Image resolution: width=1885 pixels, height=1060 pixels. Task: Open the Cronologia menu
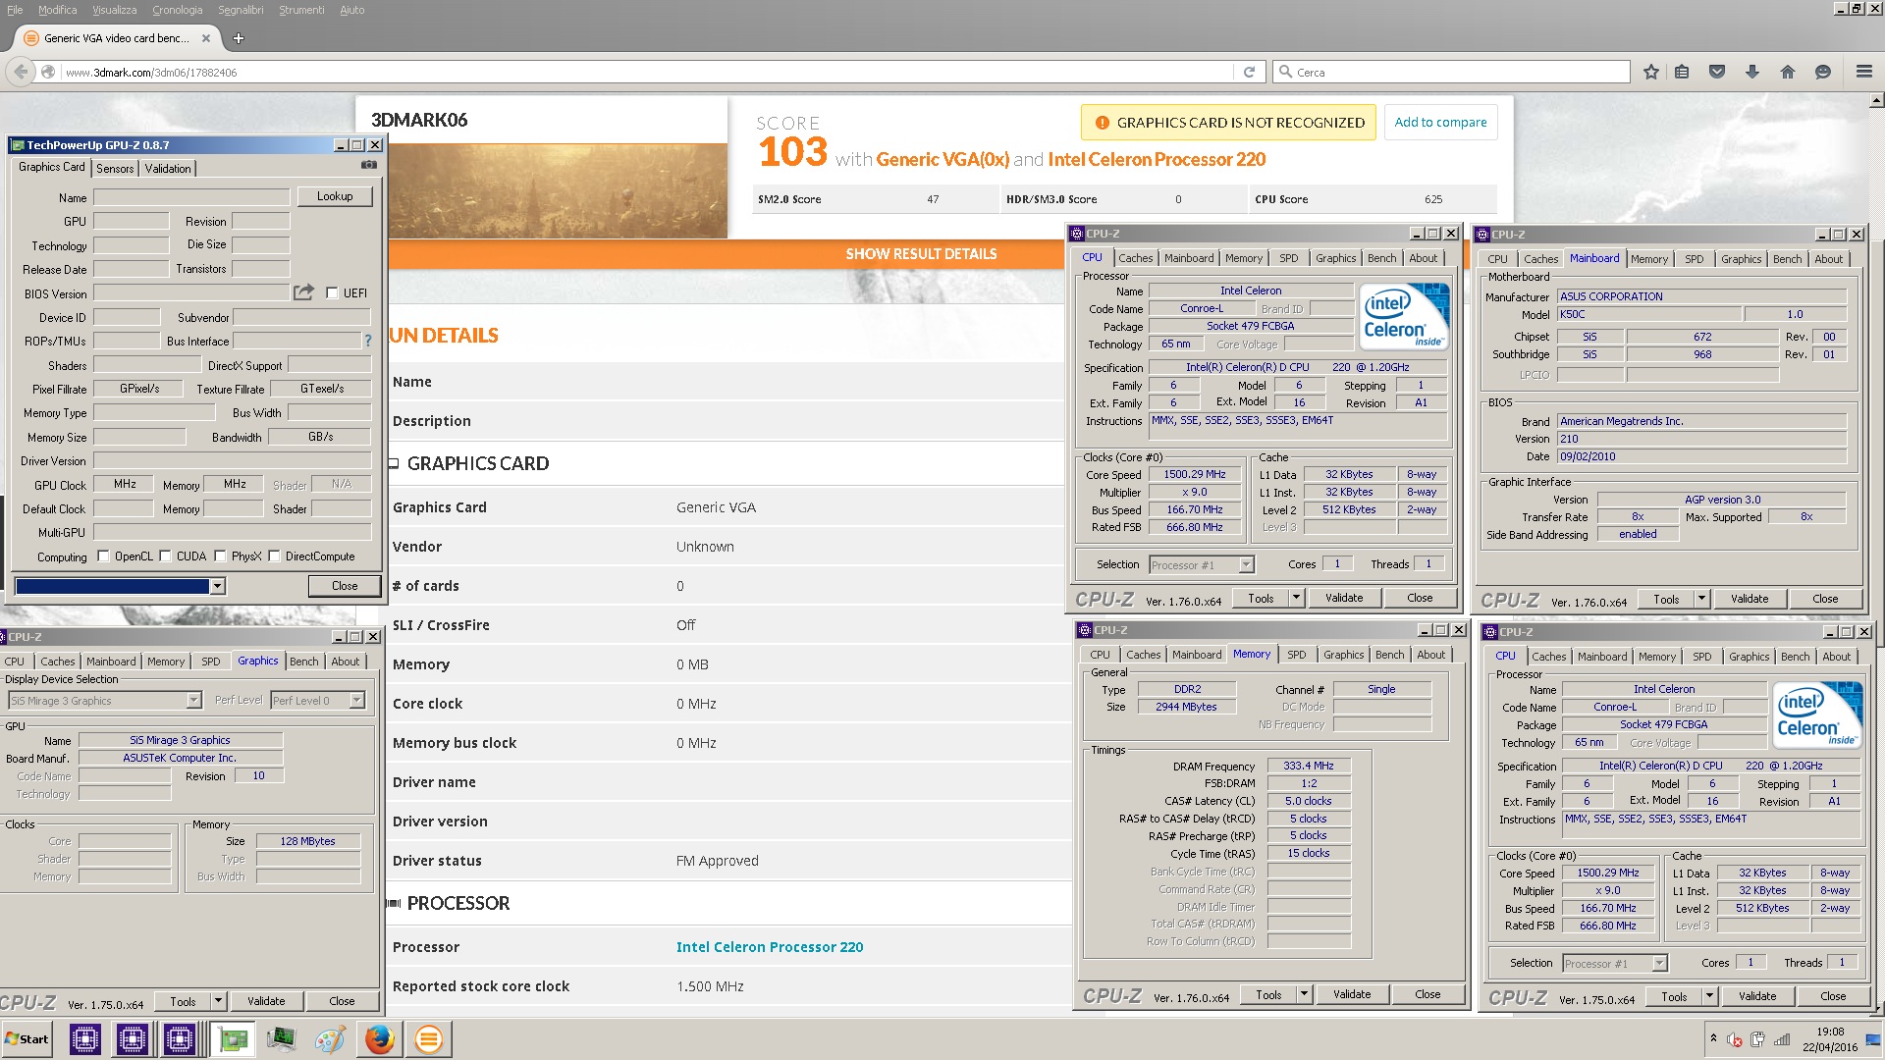click(178, 10)
